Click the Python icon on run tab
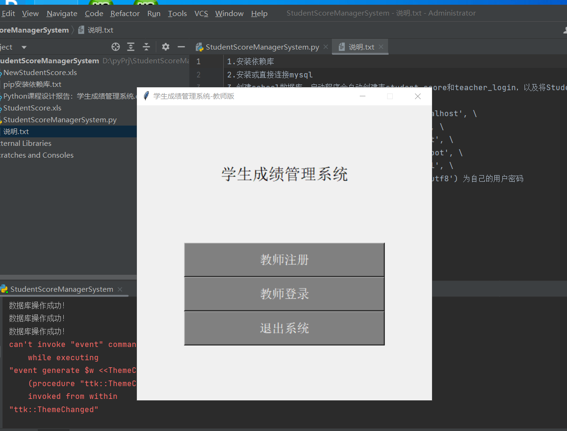The image size is (567, 431). click(4, 289)
